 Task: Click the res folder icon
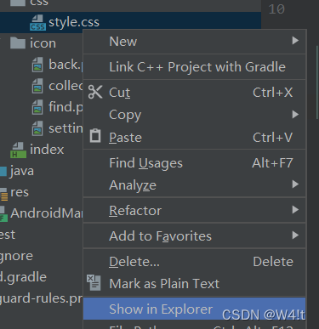(4, 195)
